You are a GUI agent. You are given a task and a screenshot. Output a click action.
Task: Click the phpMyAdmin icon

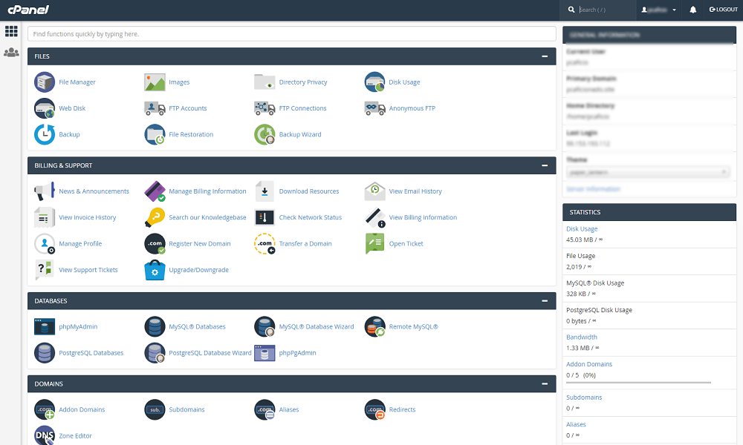(x=45, y=327)
